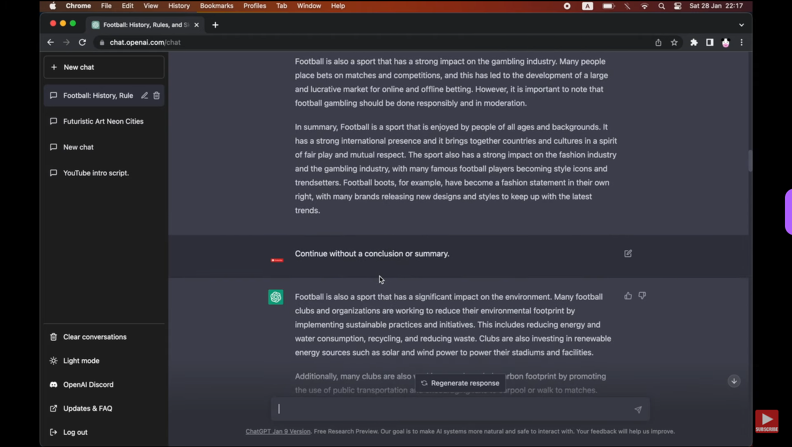Open macOS Control Center
Viewport: 792px width, 447px height.
coord(678,6)
